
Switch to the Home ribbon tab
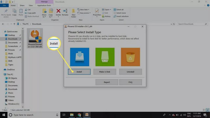[13, 6]
